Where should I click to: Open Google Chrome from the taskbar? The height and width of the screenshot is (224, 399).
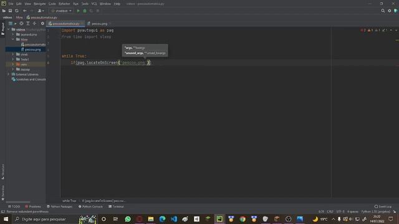click(243, 219)
